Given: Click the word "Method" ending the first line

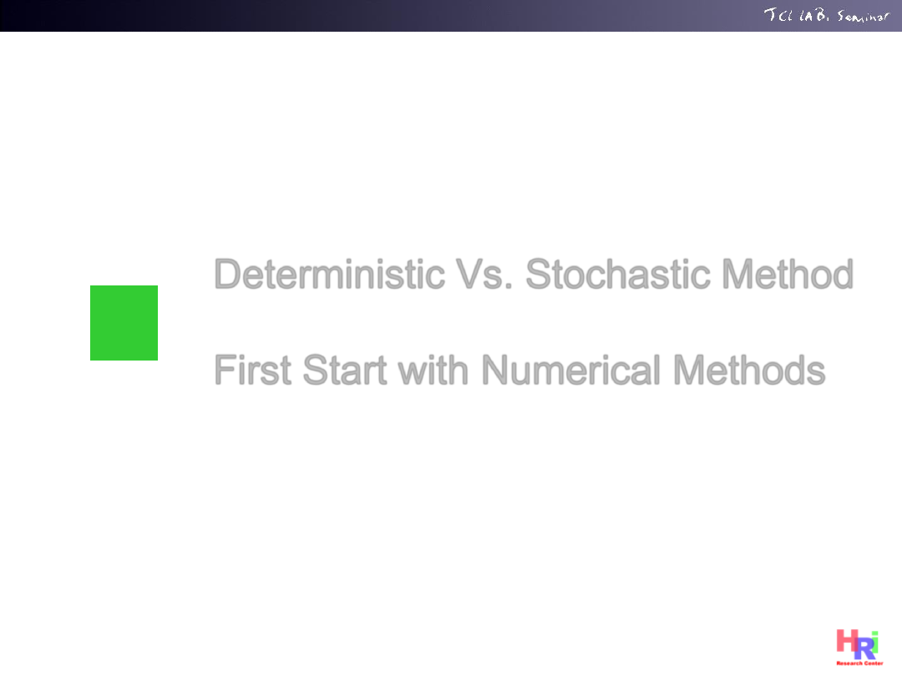Looking at the screenshot, I should coord(788,274).
